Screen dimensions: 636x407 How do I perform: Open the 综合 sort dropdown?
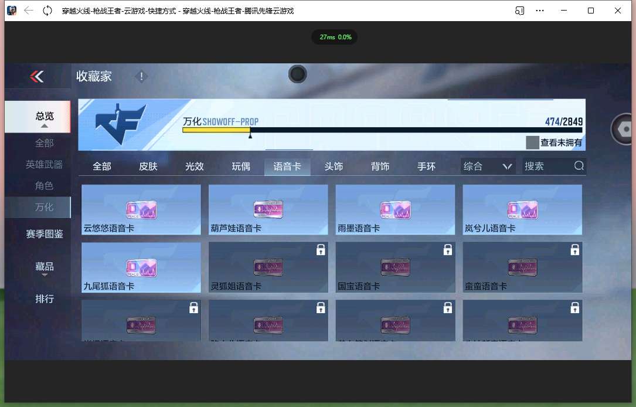[x=488, y=166]
